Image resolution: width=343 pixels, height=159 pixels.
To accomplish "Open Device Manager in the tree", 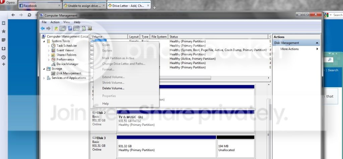I will click(67, 64).
